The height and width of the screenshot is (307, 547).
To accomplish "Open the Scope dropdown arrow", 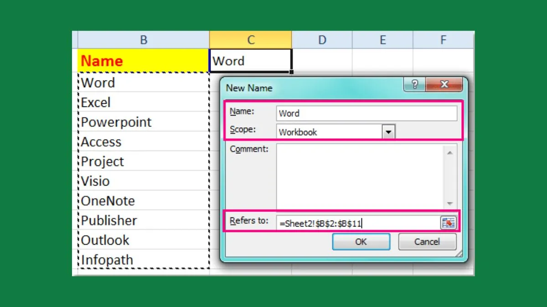I will pos(388,132).
